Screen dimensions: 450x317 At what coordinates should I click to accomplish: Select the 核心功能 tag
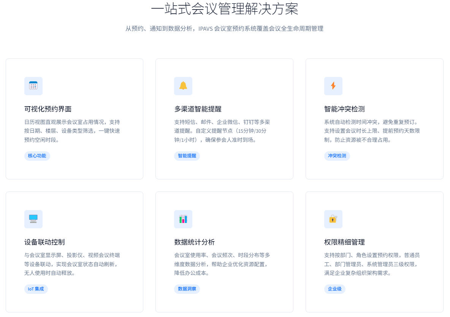pyautogui.click(x=37, y=156)
